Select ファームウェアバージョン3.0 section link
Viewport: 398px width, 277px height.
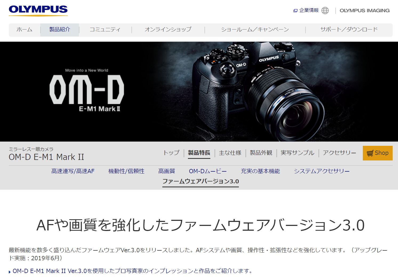[200, 181]
